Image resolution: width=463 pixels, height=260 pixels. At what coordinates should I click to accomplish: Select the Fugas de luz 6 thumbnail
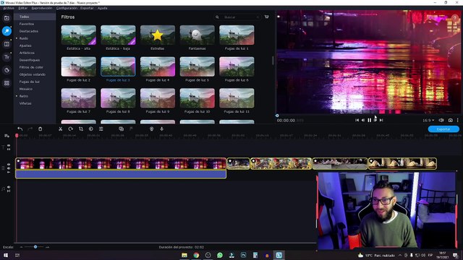point(237,66)
